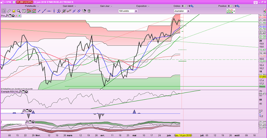The height and width of the screenshot is (138, 267).
Task: Close the Prix panel
Action: (x=13, y=15)
